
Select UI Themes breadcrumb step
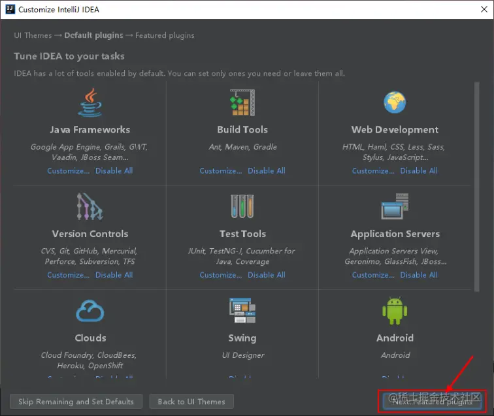pos(33,35)
